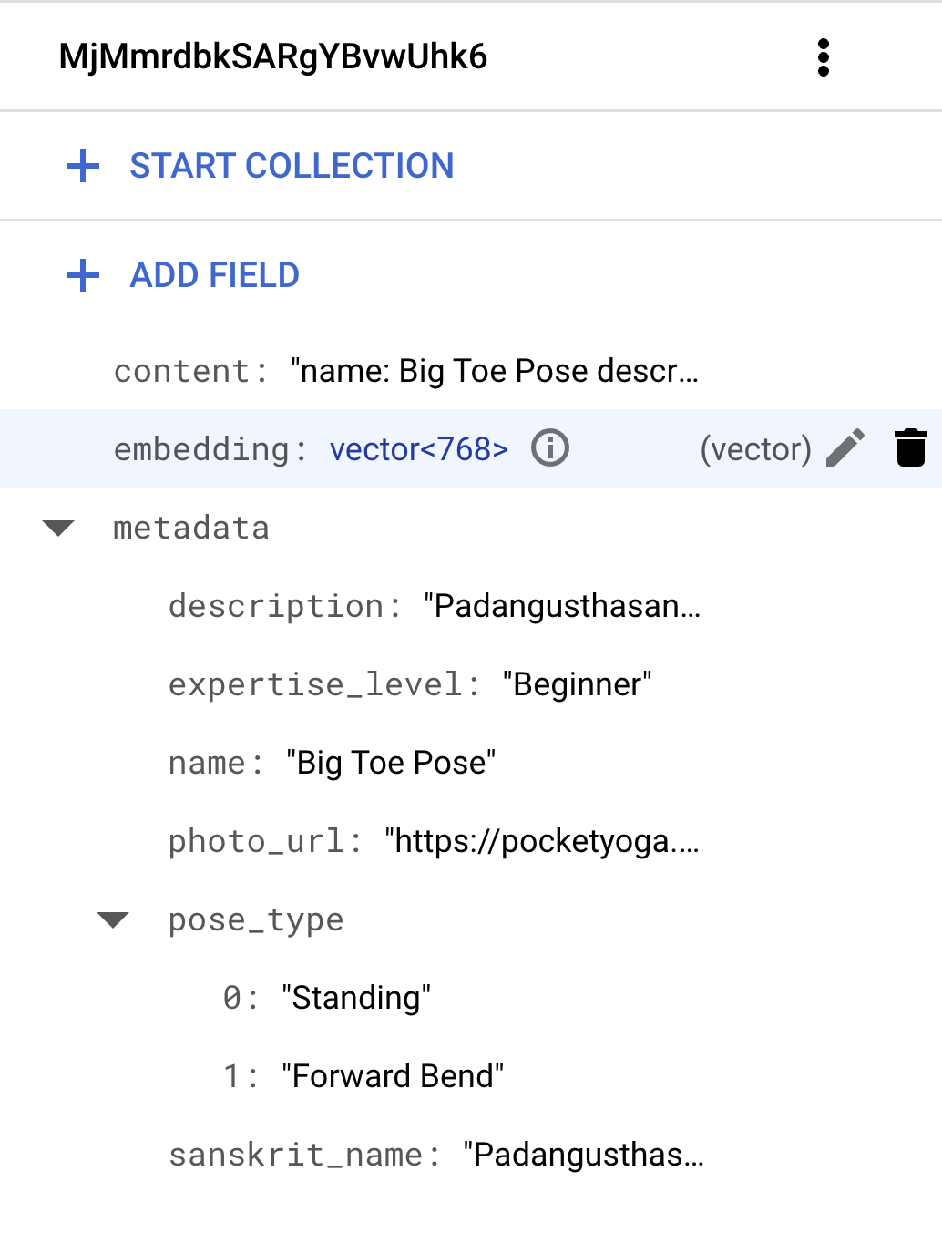Click pose_type item "Forward Bend"
The height and width of the screenshot is (1243, 942).
coord(393,1076)
